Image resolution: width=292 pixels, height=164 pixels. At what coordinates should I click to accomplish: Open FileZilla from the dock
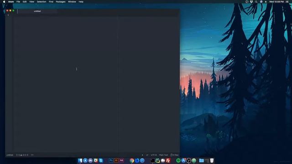pos(168,160)
